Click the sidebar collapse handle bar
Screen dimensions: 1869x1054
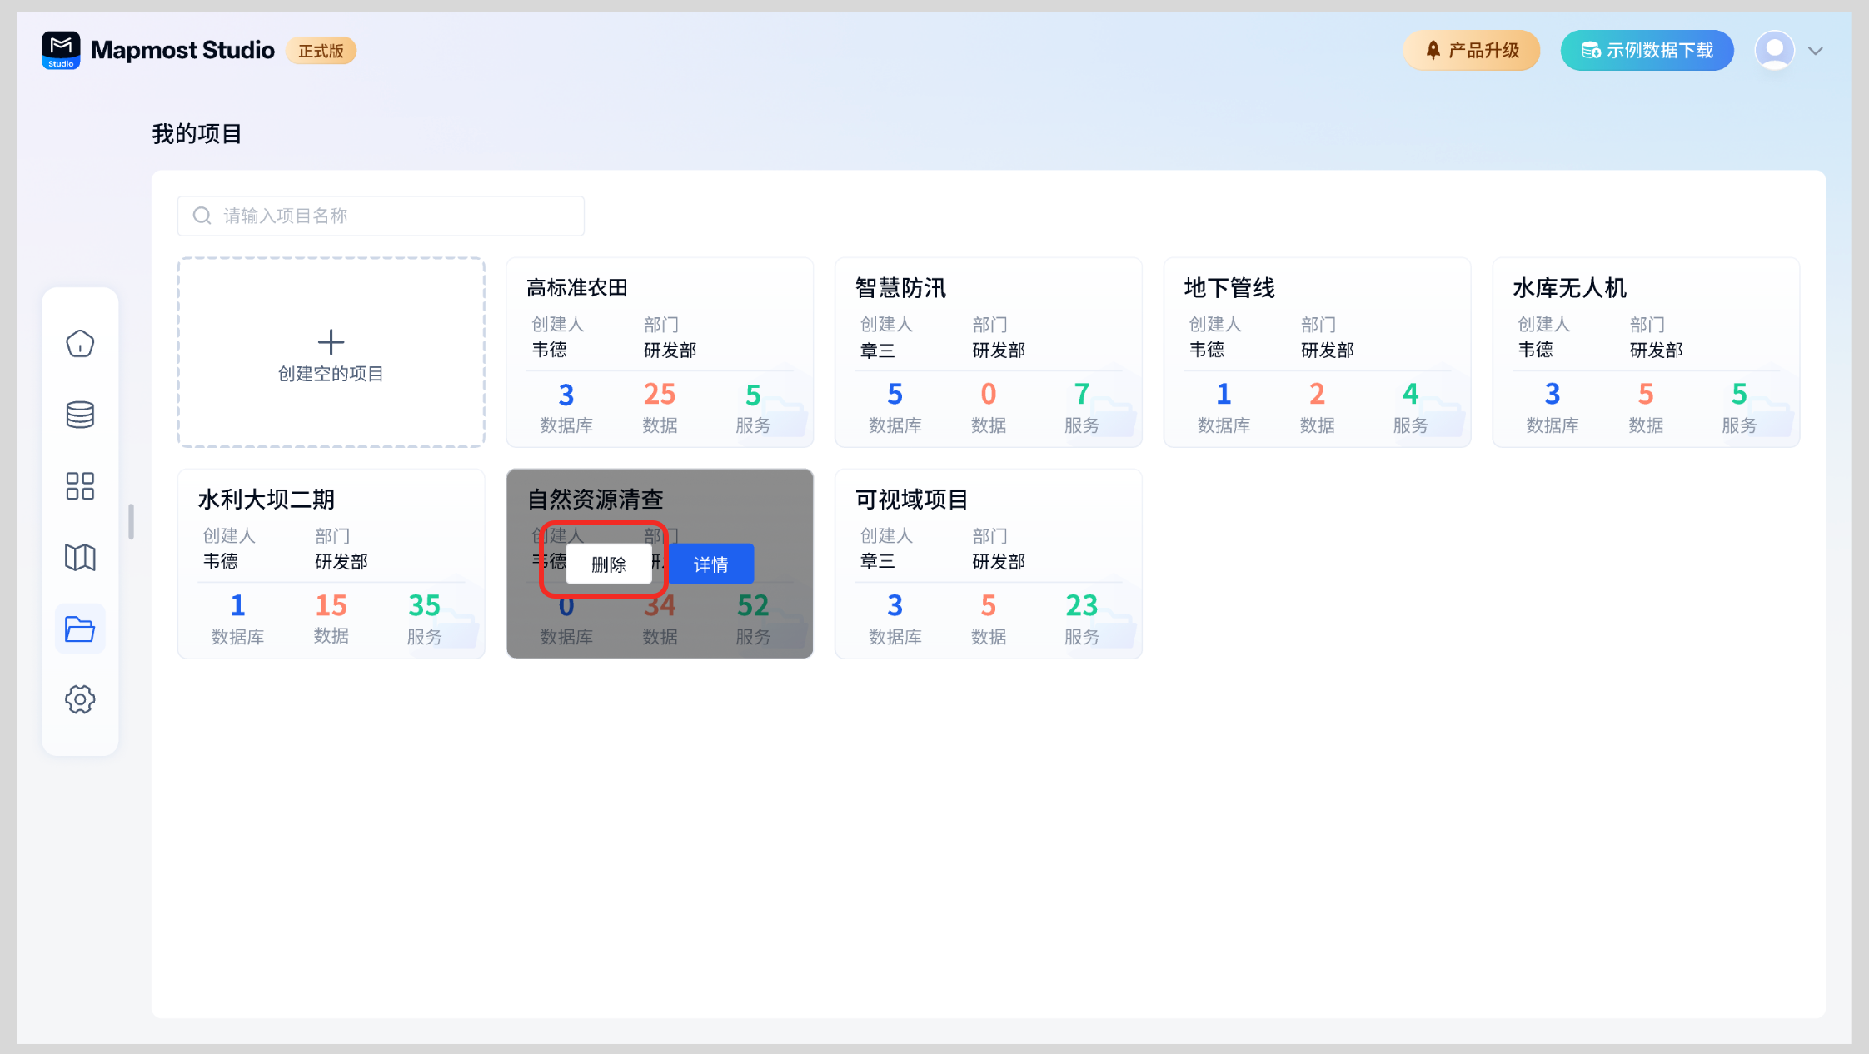(131, 522)
